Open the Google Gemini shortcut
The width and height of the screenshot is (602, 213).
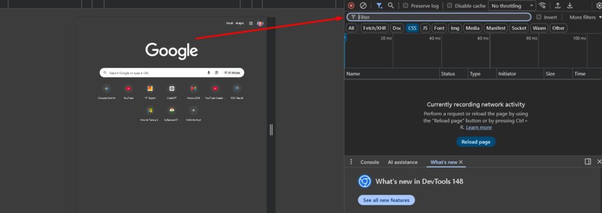point(107,91)
